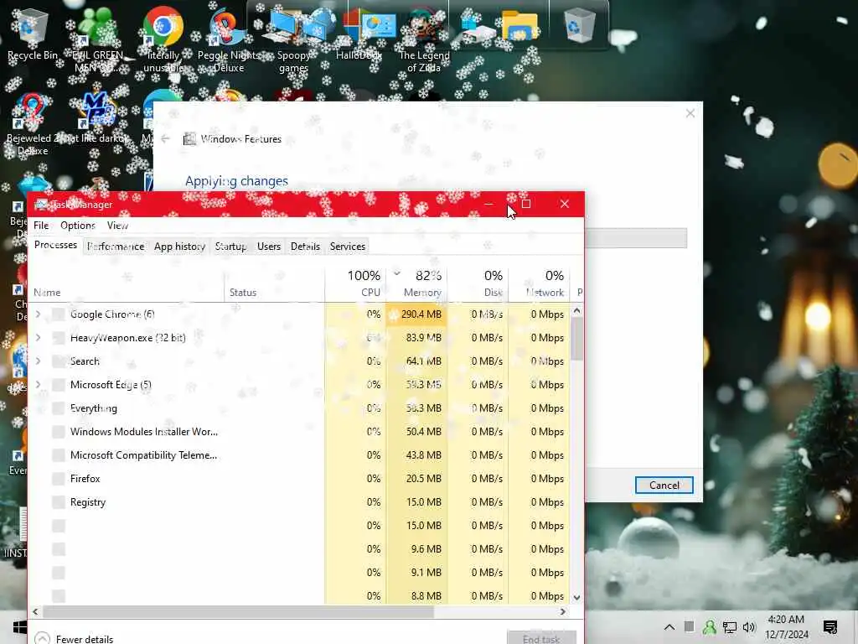Open the volume control in the system tray
Viewport: 858px width, 644px height.
coord(749,627)
